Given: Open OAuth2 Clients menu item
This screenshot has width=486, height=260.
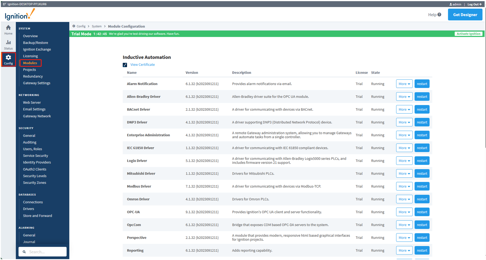Looking at the screenshot, I should [35, 169].
